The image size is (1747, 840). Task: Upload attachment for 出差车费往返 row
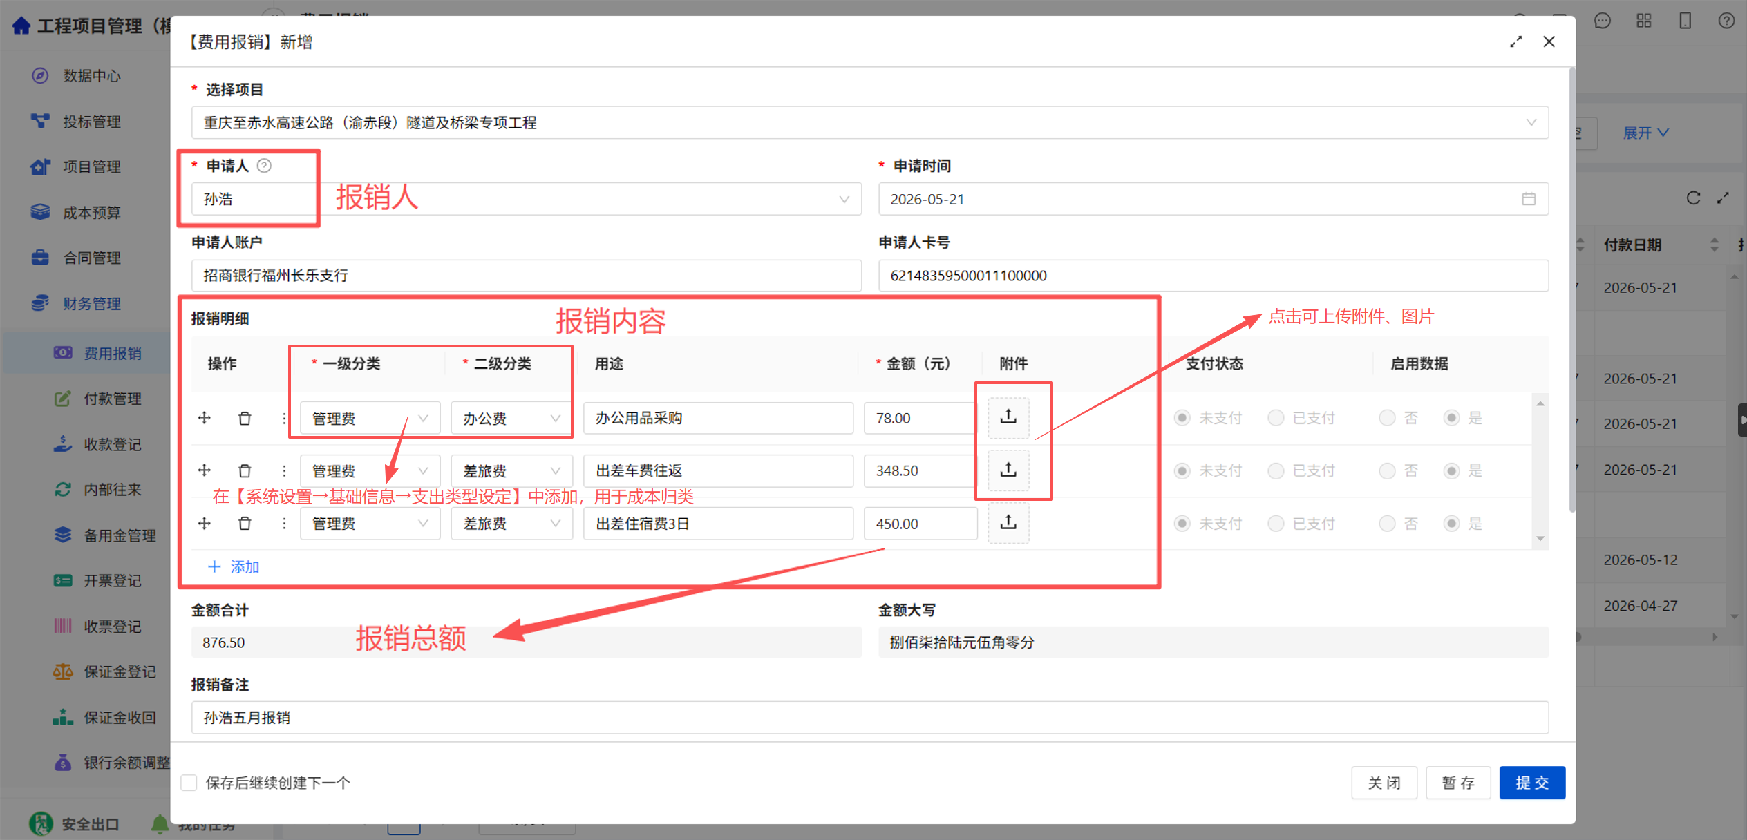[1008, 470]
